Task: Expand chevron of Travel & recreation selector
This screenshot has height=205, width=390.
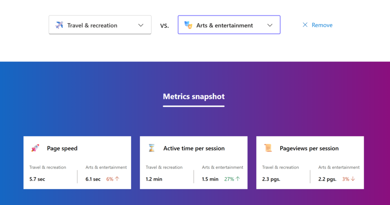Action: pos(141,25)
